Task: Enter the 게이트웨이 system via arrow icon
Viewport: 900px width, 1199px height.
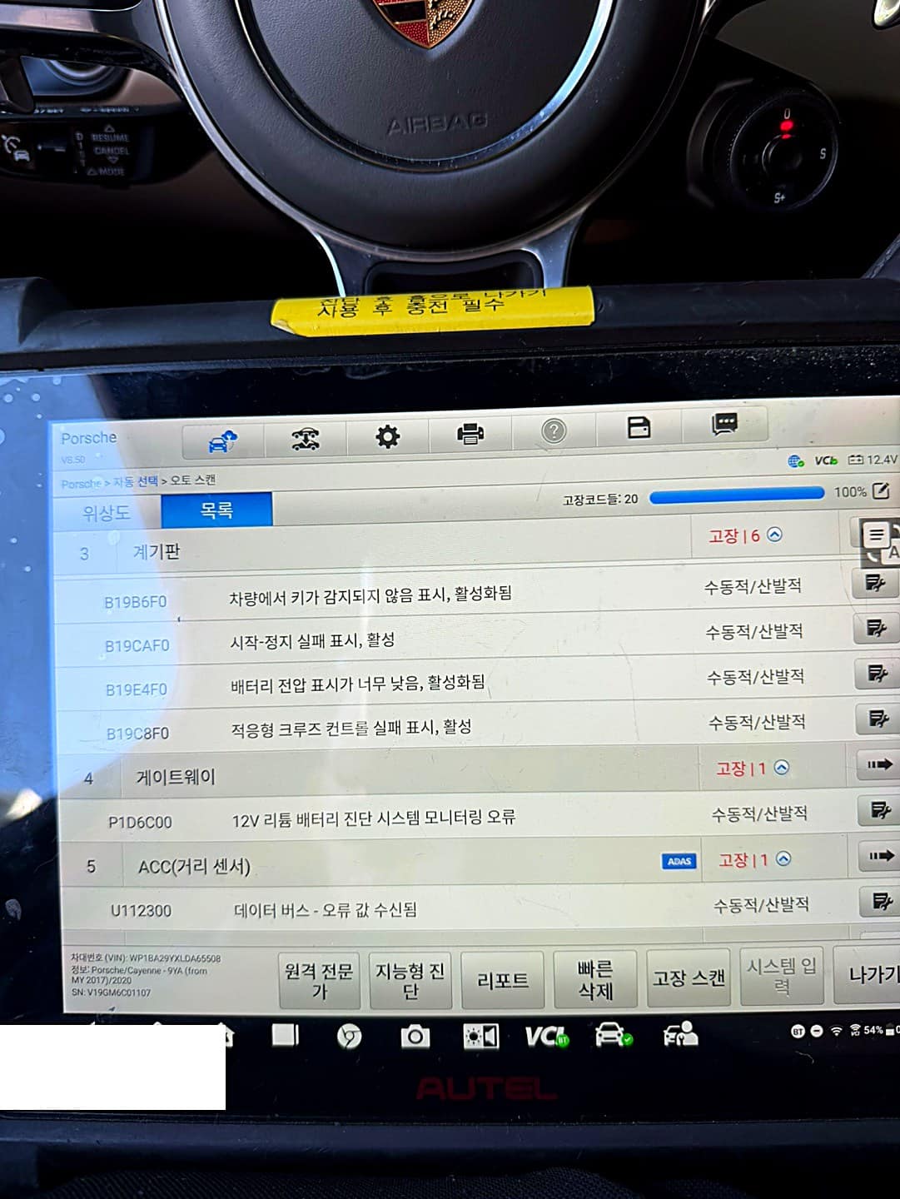Action: point(879,764)
